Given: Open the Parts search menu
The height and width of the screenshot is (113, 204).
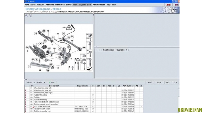Looking at the screenshot, I should tap(30, 5).
